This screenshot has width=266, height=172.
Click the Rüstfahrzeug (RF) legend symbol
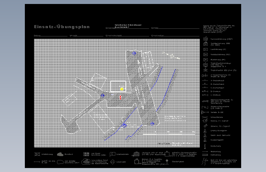coord(206,60)
